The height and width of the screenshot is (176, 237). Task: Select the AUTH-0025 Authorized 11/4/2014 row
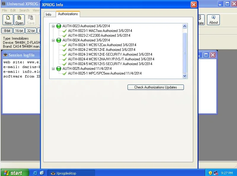pyautogui.click(x=87, y=69)
